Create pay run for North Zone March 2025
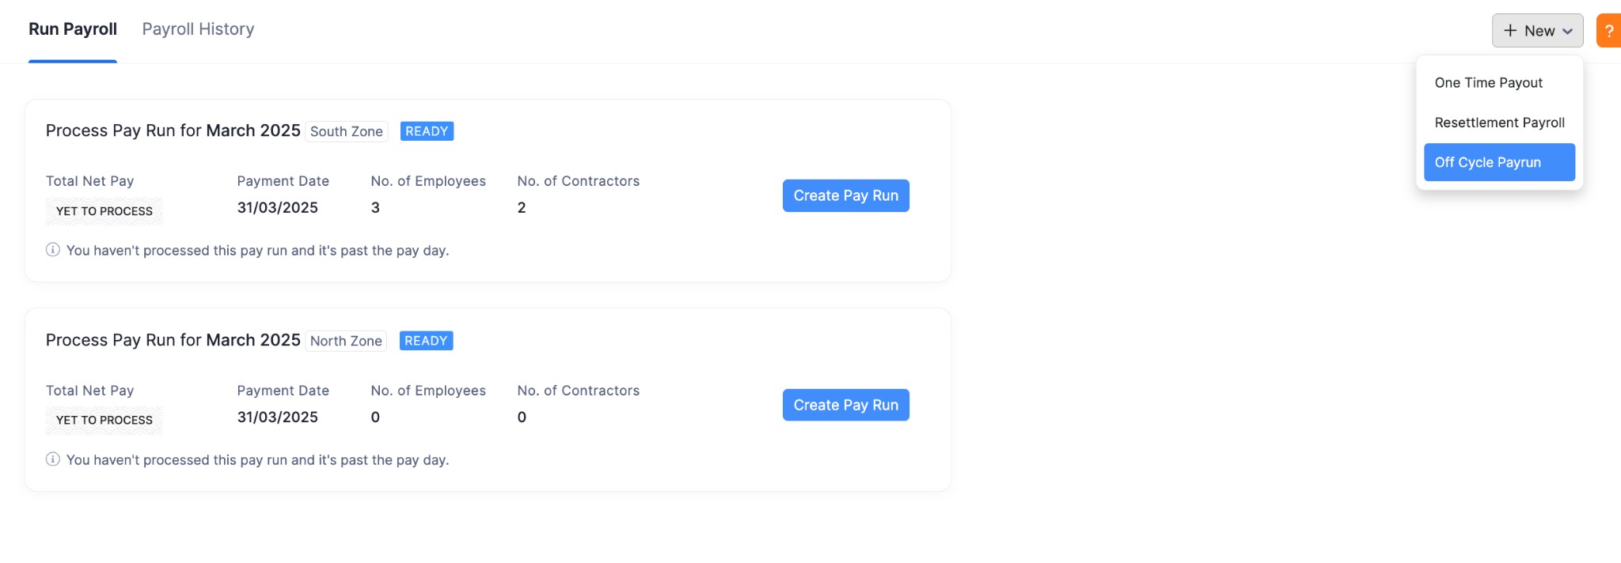The width and height of the screenshot is (1621, 563). click(x=845, y=404)
